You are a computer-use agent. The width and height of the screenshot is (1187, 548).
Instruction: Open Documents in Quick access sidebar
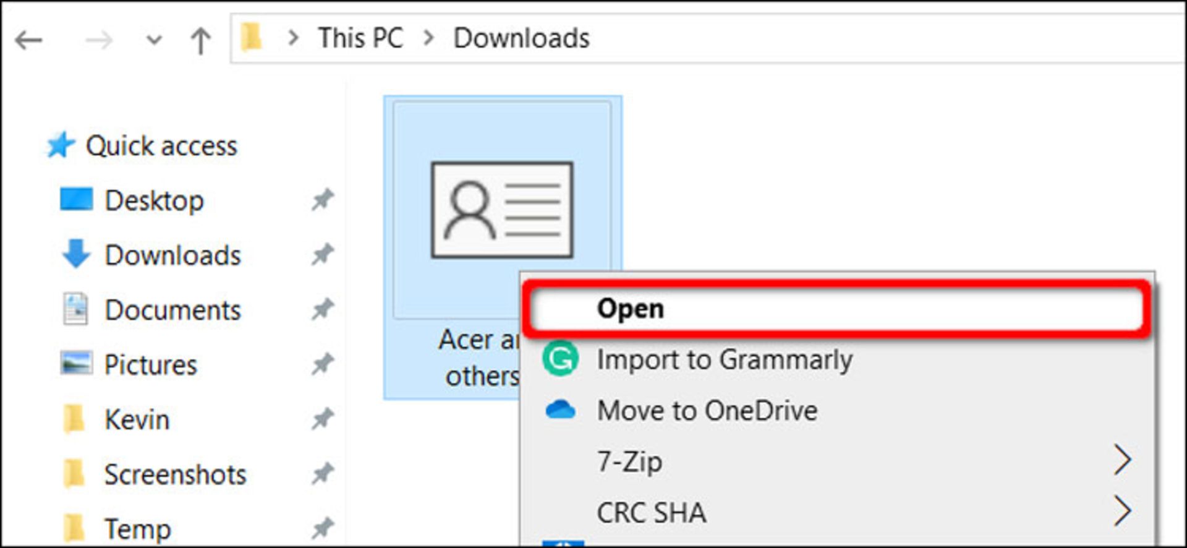(x=172, y=310)
